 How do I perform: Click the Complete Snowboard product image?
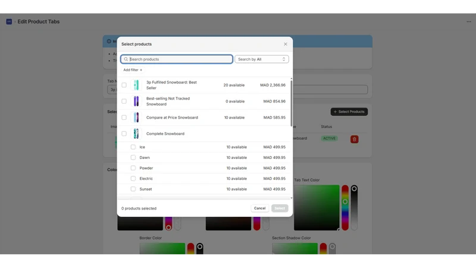[136, 133]
